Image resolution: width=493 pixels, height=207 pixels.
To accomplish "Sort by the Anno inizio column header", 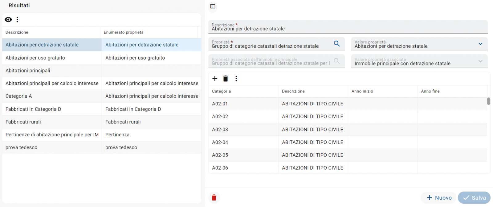I will [362, 91].
